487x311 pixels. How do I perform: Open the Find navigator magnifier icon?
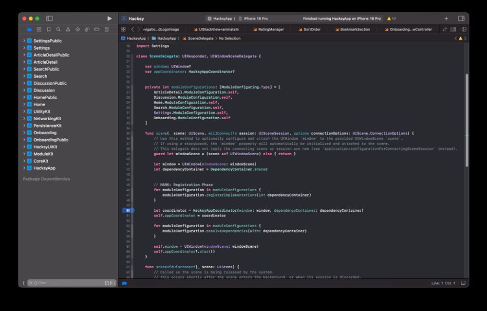[58, 29]
